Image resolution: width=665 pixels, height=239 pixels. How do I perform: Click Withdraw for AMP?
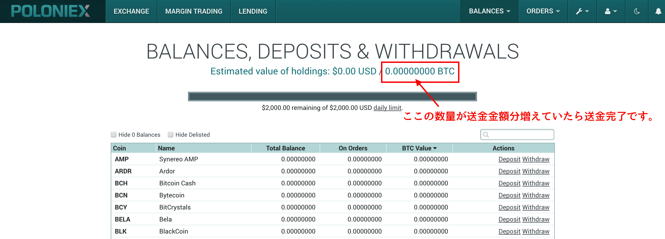(536, 159)
